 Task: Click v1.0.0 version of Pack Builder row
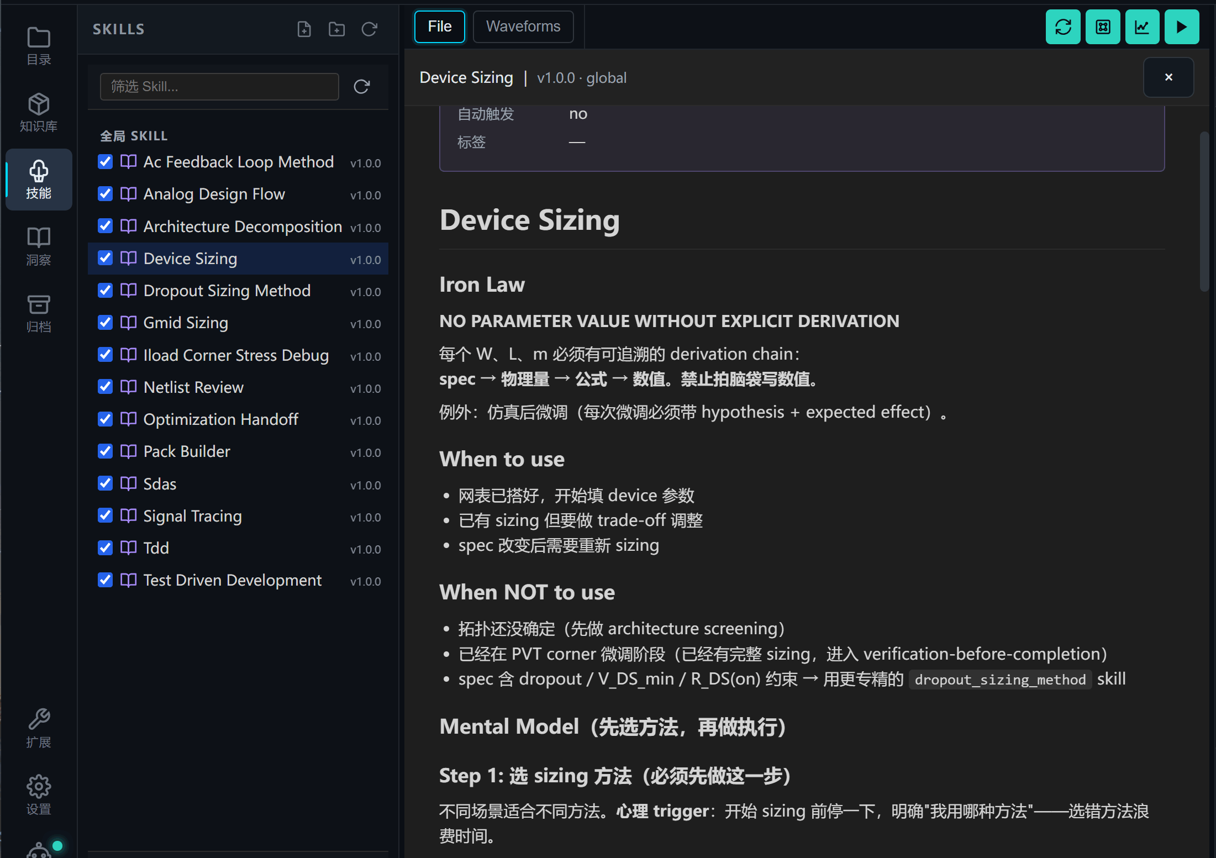click(366, 452)
